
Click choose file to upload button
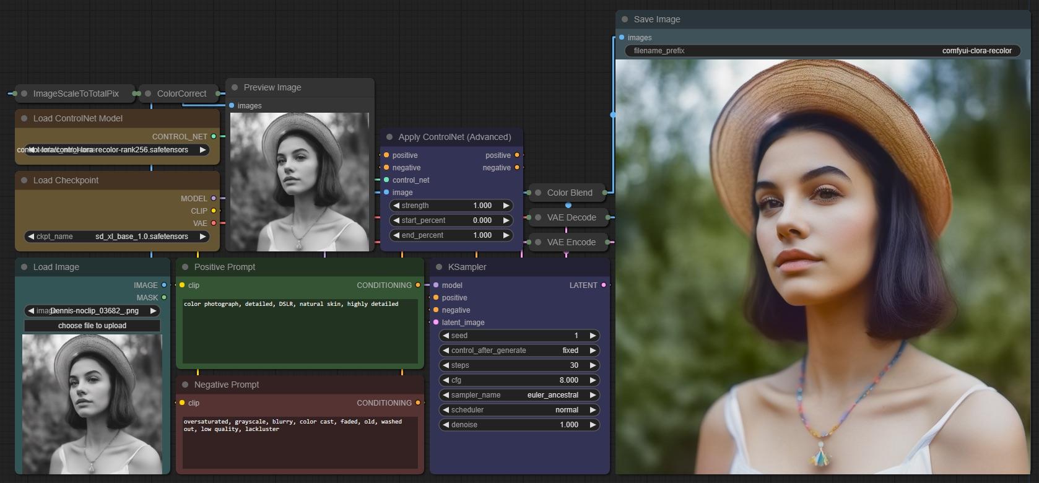pos(92,326)
